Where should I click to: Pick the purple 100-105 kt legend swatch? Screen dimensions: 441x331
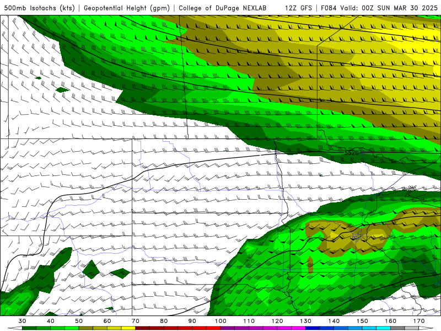228,328
